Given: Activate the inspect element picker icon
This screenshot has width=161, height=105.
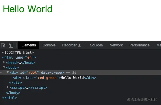Looking at the screenshot, I should click(3, 45).
